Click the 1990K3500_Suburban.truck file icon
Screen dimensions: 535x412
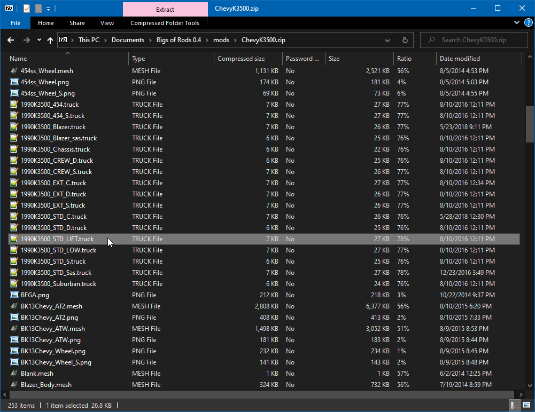coord(14,283)
